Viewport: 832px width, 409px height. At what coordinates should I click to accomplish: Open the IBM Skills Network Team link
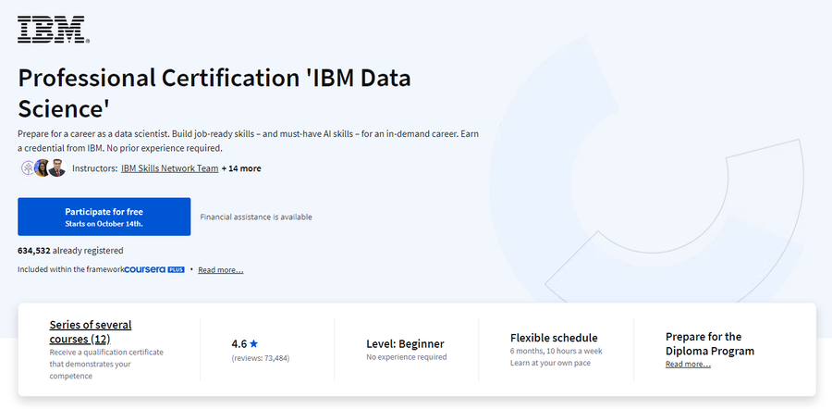170,168
